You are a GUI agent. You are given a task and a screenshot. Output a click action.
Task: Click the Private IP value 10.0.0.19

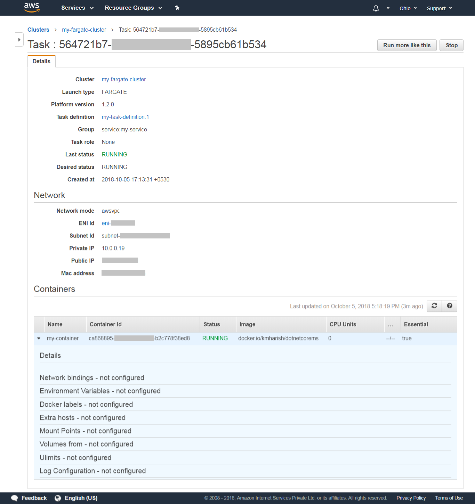point(113,248)
